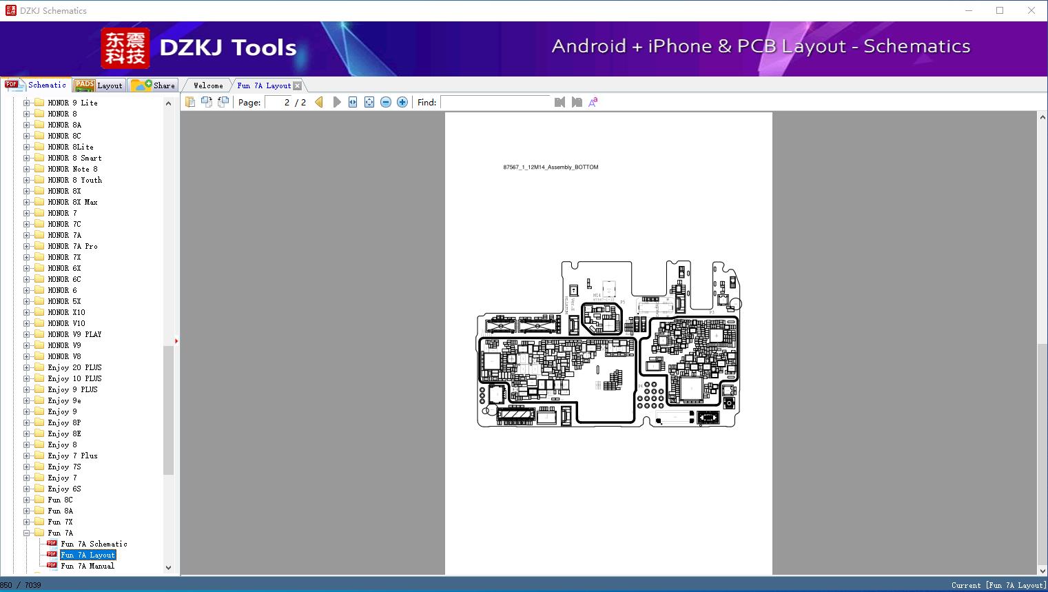Expand the HONOR V9 PLAY folder
The height and width of the screenshot is (592, 1048).
26,334
